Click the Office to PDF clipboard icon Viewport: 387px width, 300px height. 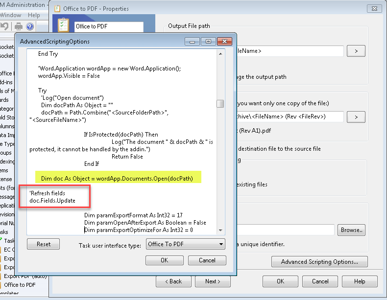click(x=63, y=25)
